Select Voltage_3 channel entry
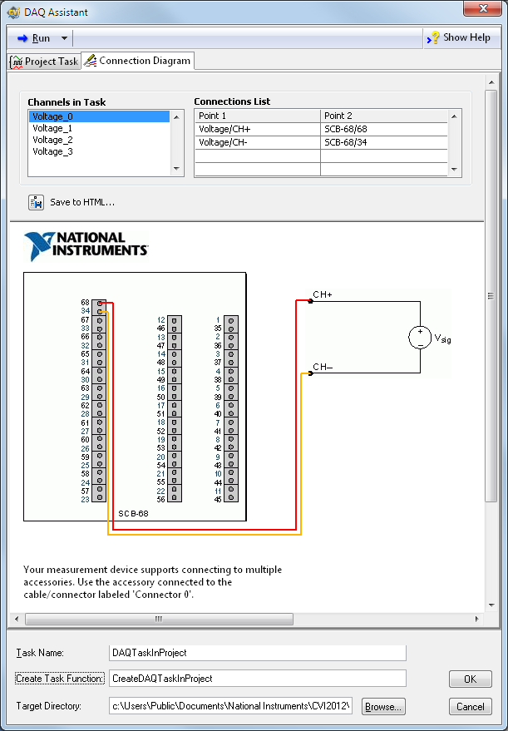 52,152
